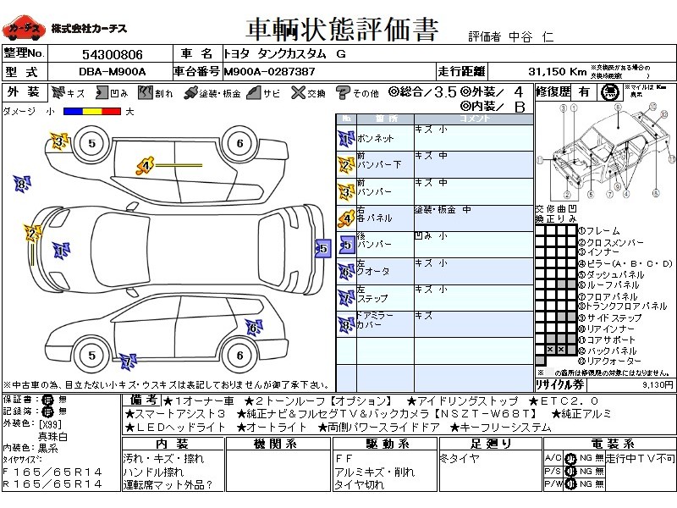The image size is (677, 508).
Task: Click the yellow swatch of the damage scale
Action: (x=92, y=112)
